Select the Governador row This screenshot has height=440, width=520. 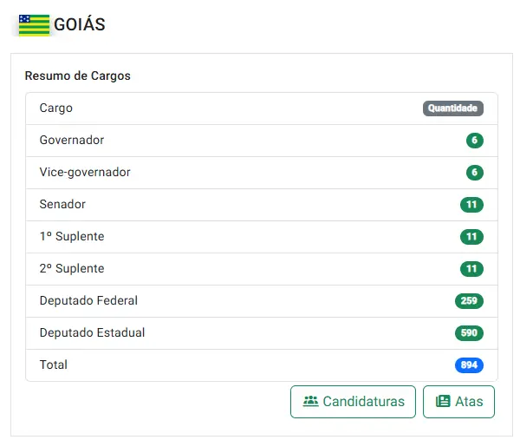[262, 141]
